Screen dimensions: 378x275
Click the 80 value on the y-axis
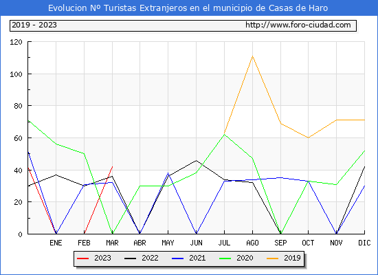pyautogui.click(x=18, y=106)
